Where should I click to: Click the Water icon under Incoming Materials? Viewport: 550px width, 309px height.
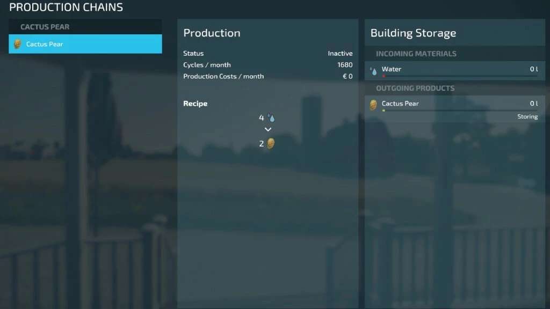pos(374,70)
